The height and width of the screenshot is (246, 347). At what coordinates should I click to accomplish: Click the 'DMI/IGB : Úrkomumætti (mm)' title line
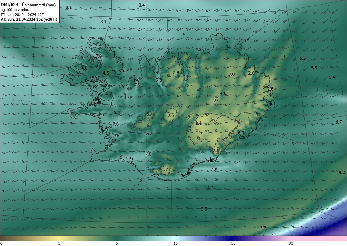[x=28, y=5]
